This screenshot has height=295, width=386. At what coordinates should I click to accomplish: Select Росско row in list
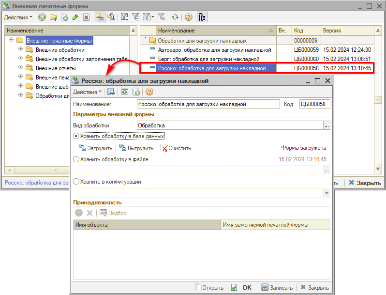pos(257,68)
